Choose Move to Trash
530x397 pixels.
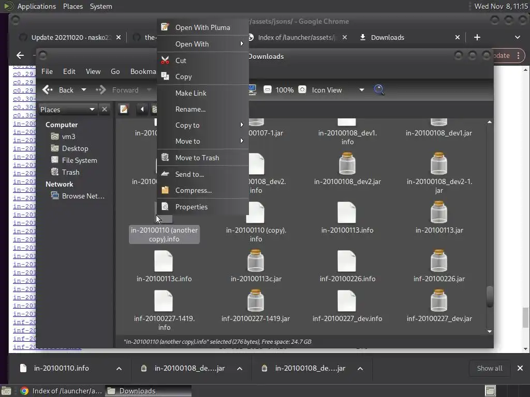(203, 158)
